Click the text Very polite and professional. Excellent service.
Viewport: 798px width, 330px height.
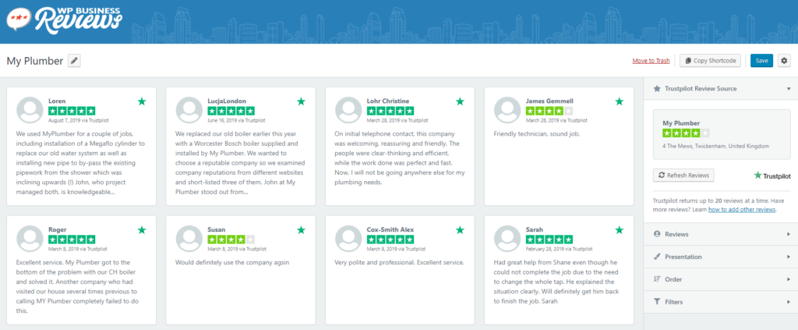tap(400, 263)
